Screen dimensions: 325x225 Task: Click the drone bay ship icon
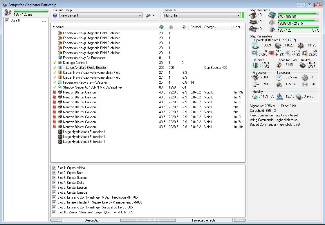(x=8, y=12)
